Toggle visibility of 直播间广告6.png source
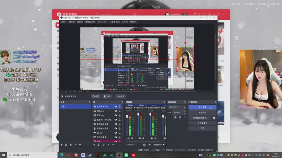This screenshot has height=158, width=282. click(x=116, y=120)
